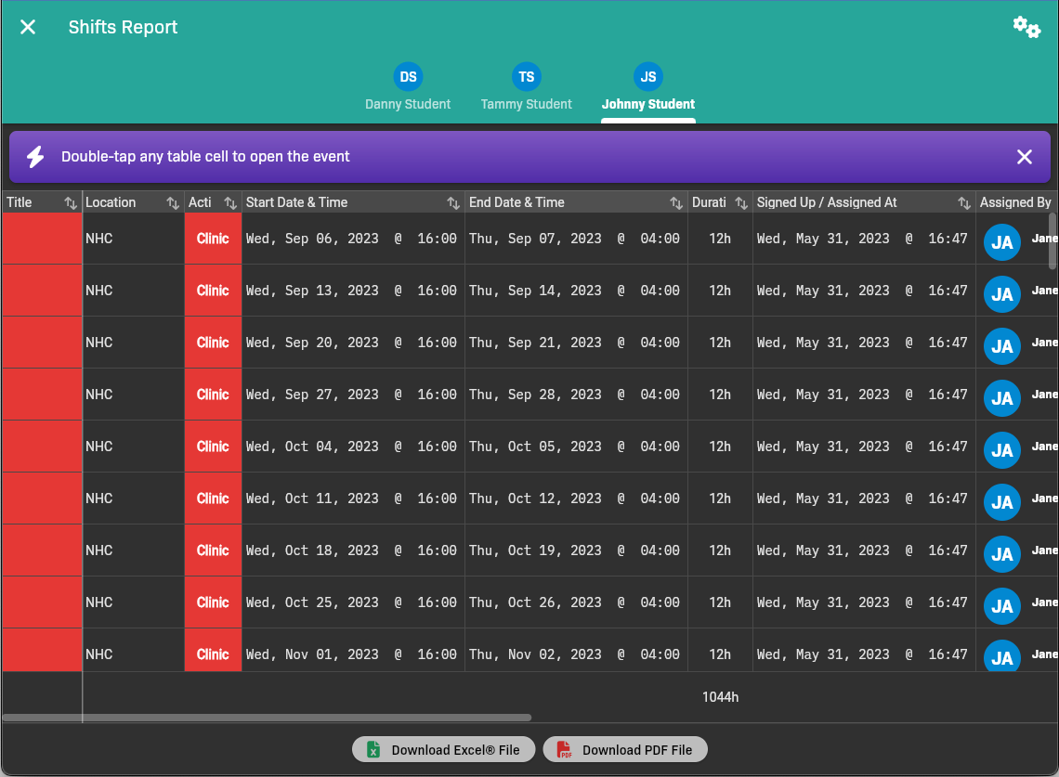Open the settings gears icon
The image size is (1059, 777).
[1026, 27]
